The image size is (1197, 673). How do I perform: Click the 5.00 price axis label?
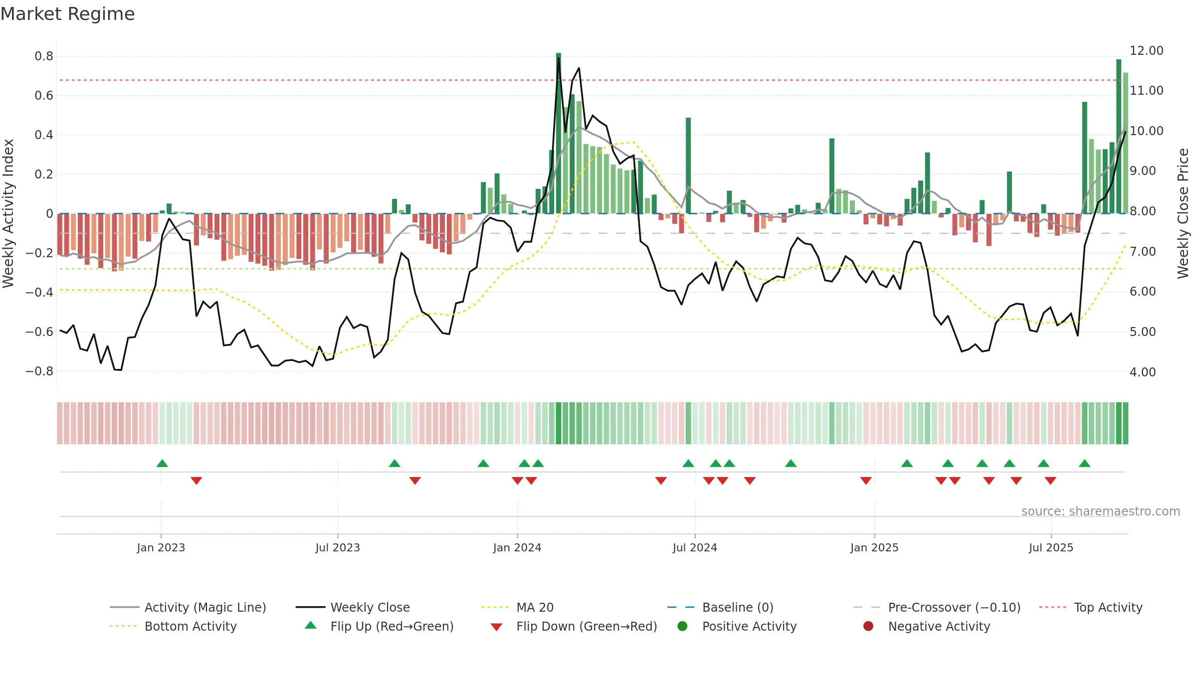coord(1143,332)
